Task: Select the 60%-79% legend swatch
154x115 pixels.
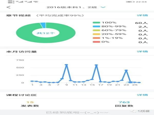Action: [x=96, y=30]
